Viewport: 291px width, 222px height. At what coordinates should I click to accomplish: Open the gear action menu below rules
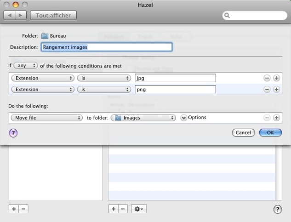click(x=139, y=209)
